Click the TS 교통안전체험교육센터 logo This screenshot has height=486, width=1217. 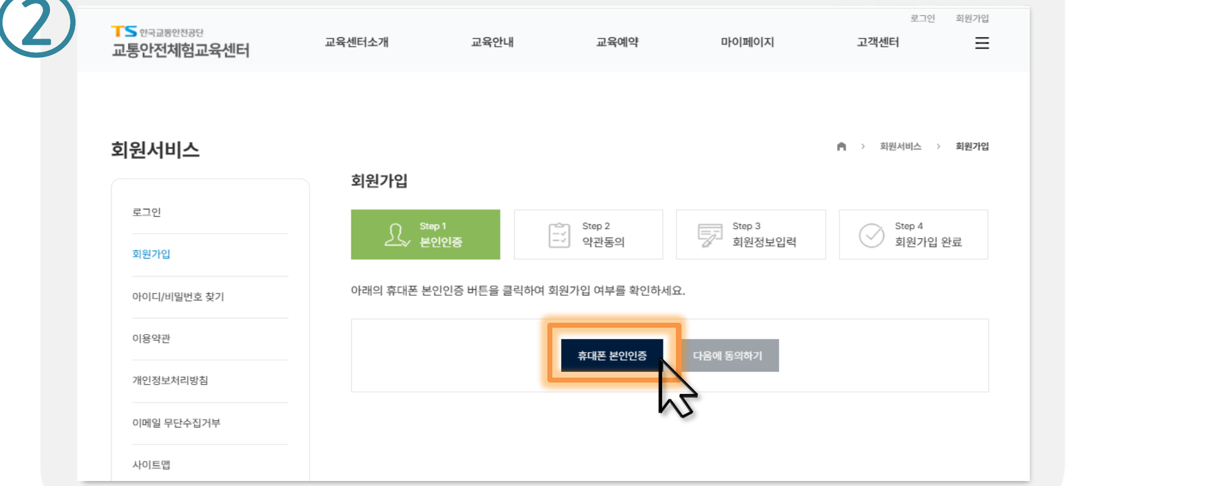click(x=180, y=42)
